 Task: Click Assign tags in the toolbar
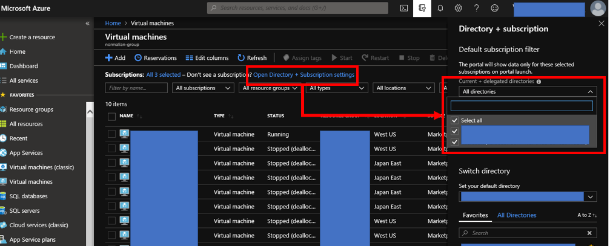pyautogui.click(x=302, y=58)
